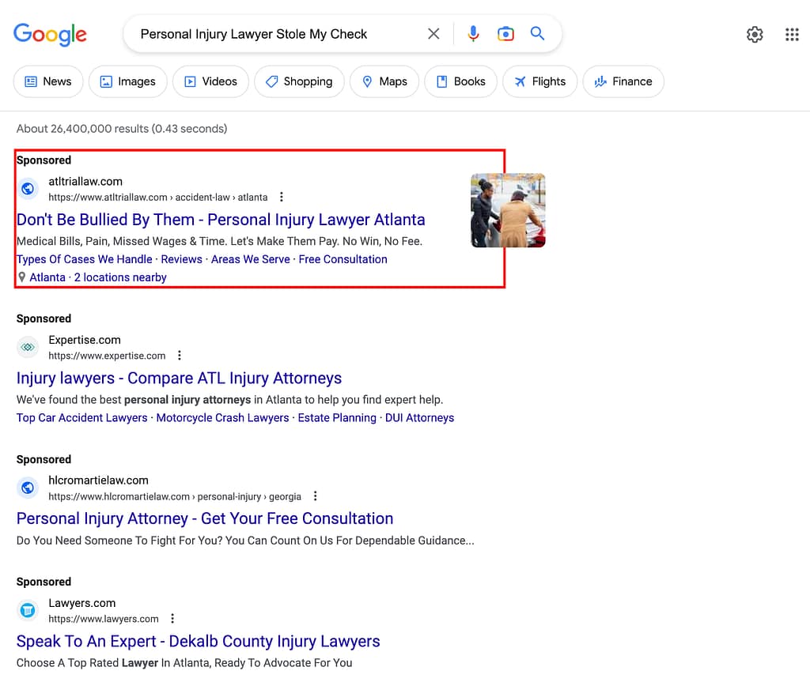Screen dimensions: 810x682
Task: Click the Expertise.com site name
Action: (x=85, y=340)
